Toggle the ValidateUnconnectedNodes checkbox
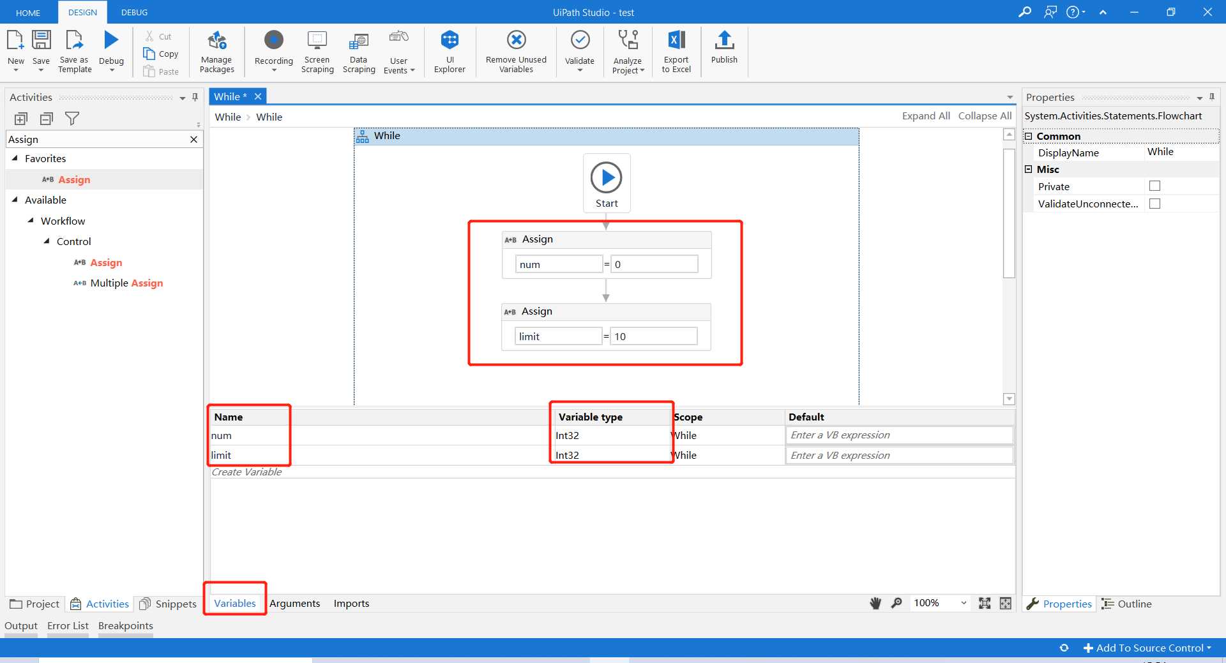 [1154, 204]
